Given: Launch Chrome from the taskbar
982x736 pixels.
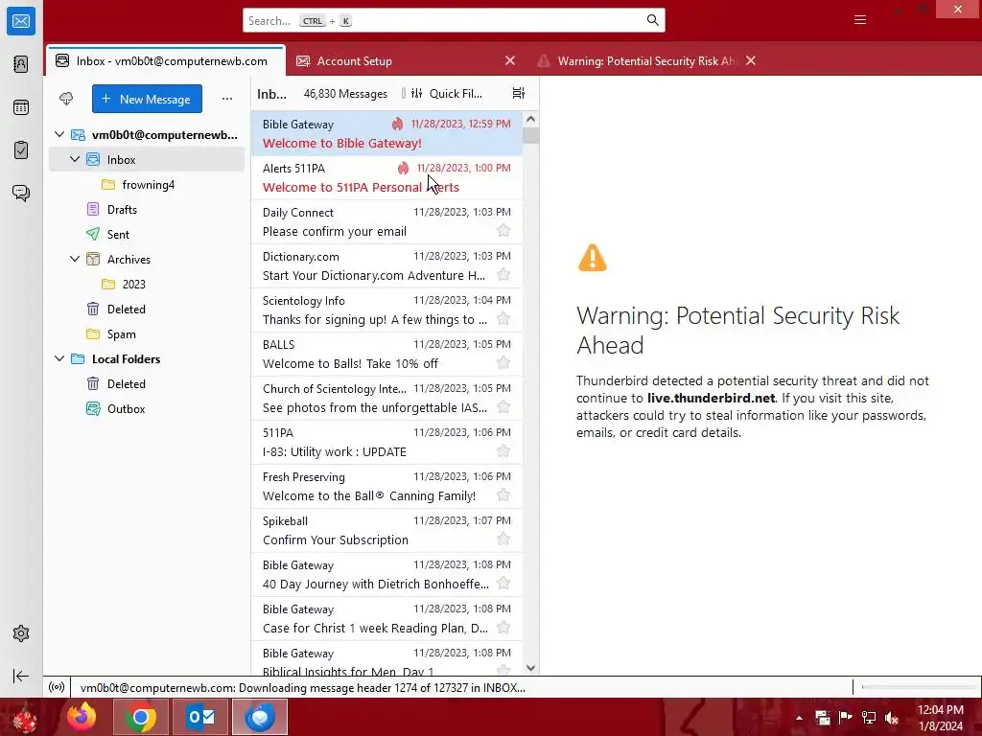Looking at the screenshot, I should (140, 717).
